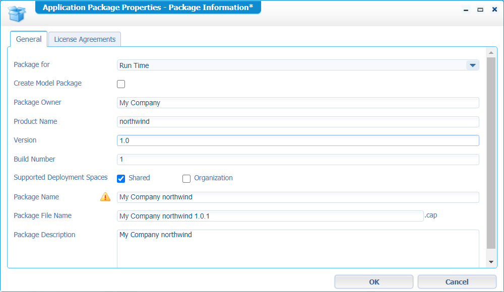Switch to the License Agreements tab
Image resolution: width=504 pixels, height=292 pixels.
point(85,39)
